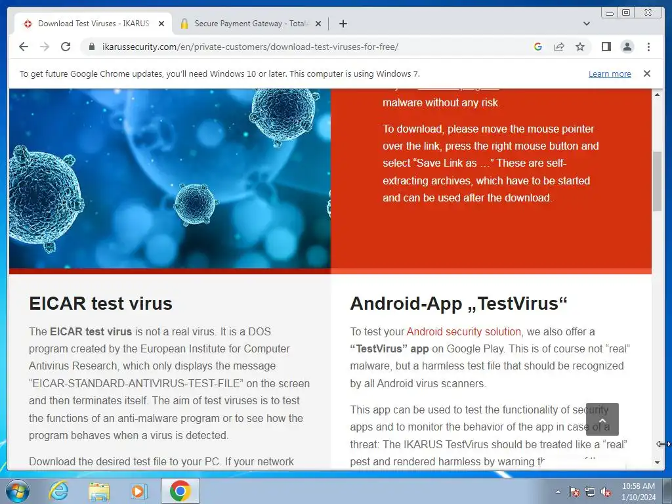The height and width of the screenshot is (504, 672).
Task: Expand the tab search dropdown
Action: point(586,24)
